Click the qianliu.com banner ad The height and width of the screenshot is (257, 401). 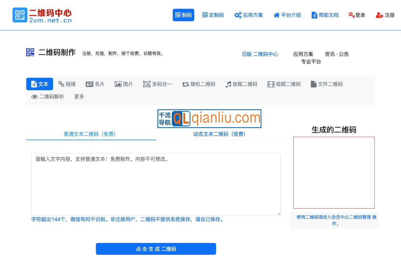[209, 119]
